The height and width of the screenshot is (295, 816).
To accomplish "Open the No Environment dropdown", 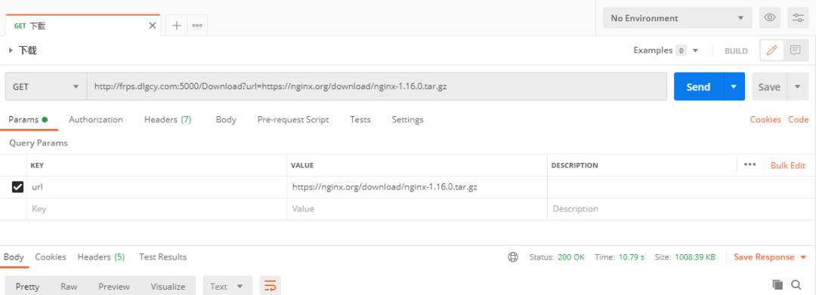I will [x=677, y=17].
